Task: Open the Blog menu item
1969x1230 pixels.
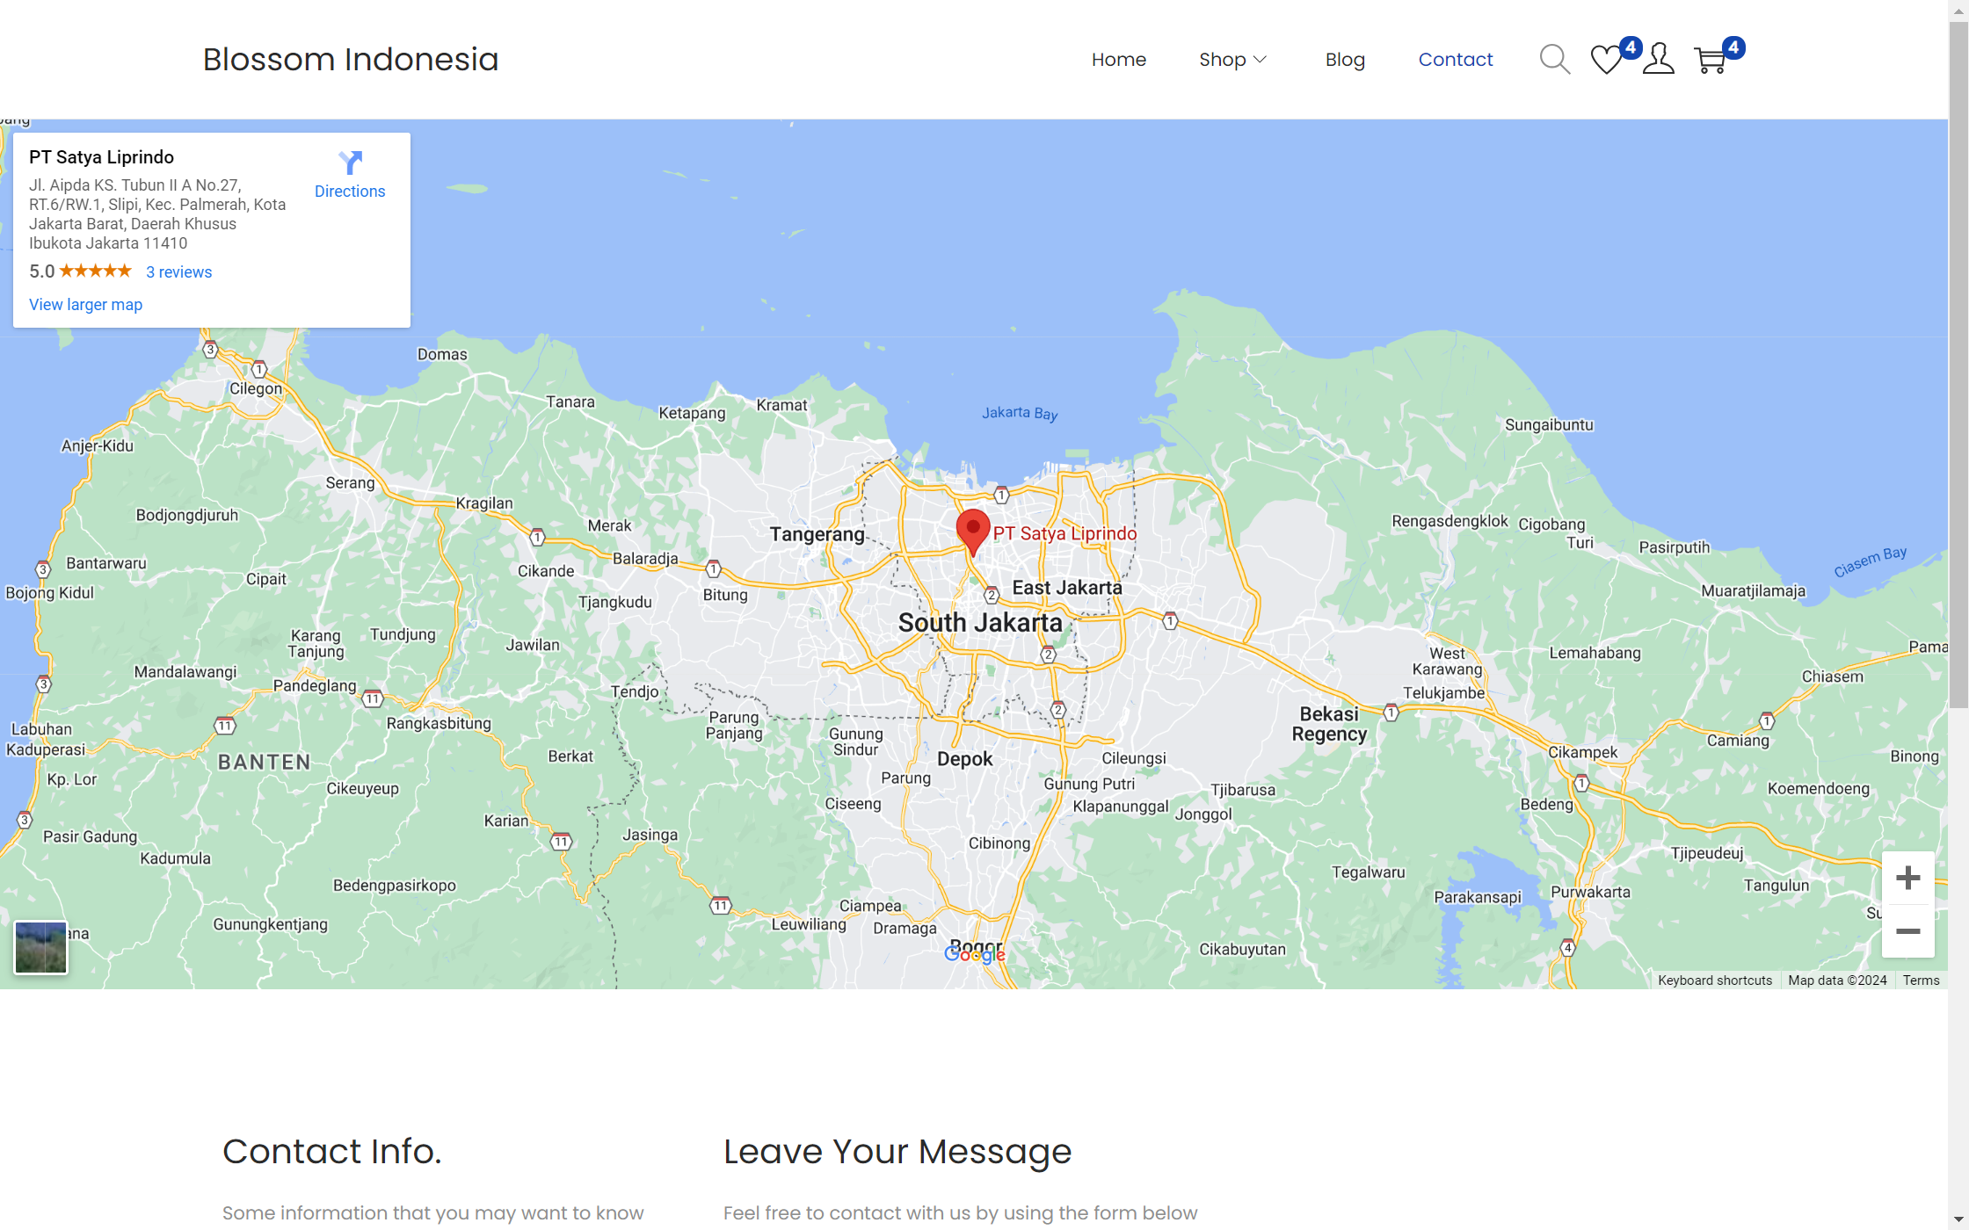Action: click(1345, 60)
